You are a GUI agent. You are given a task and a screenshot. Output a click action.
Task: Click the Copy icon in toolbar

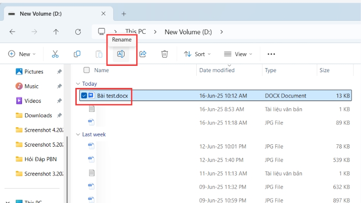(77, 54)
